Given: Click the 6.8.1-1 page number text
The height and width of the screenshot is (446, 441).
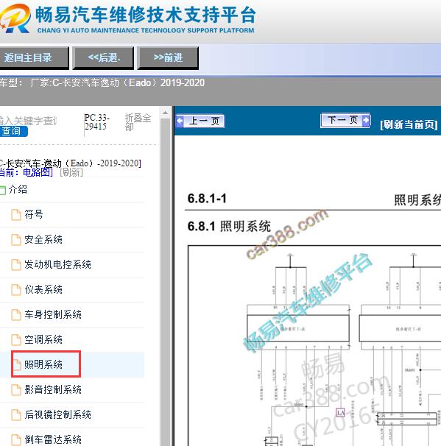Looking at the screenshot, I should click(207, 199).
